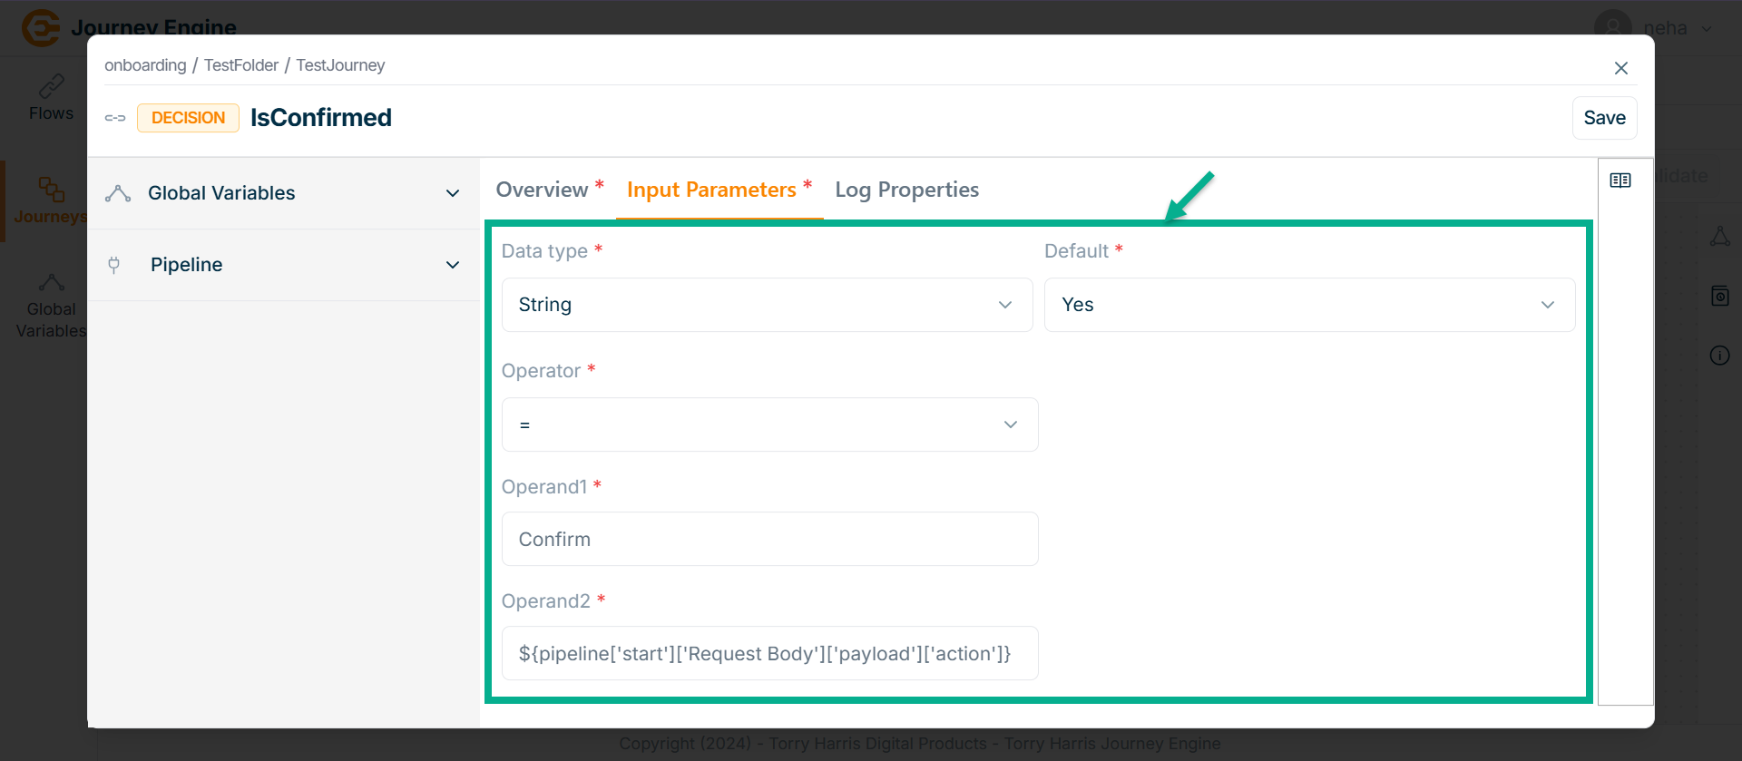
Task: Open the Default value dropdown
Action: point(1309,305)
